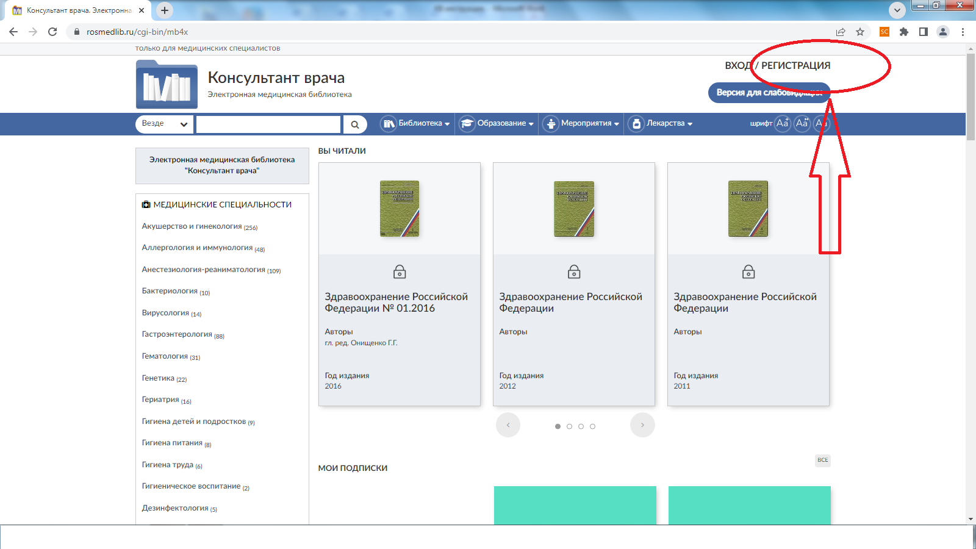The height and width of the screenshot is (549, 976).
Task: Open the tab search dropdown arrow
Action: [897, 10]
